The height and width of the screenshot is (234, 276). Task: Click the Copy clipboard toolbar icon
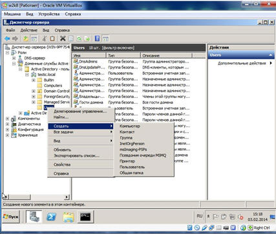[52, 39]
